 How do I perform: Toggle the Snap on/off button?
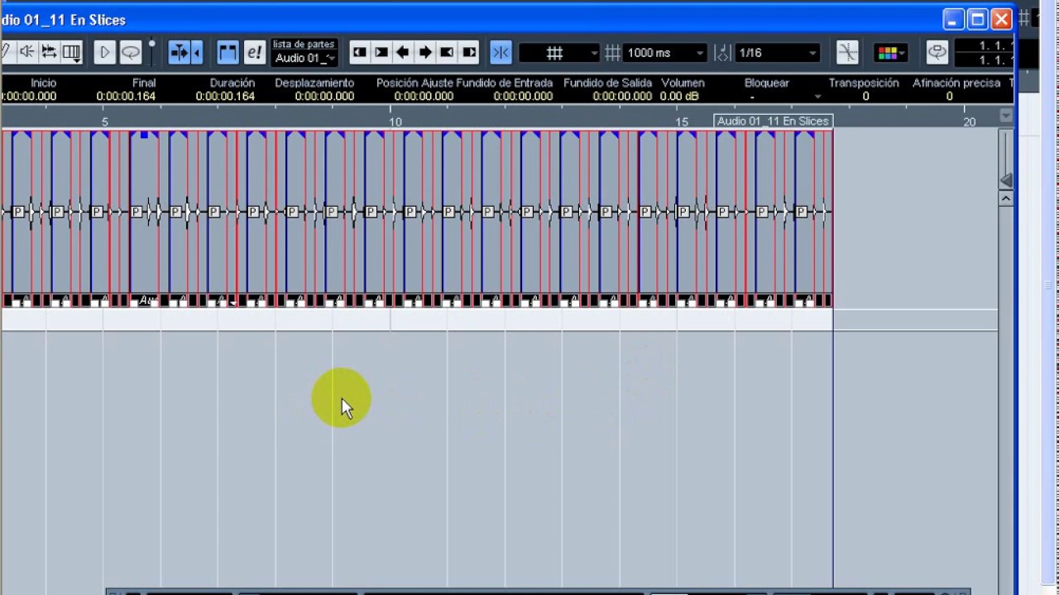point(501,53)
